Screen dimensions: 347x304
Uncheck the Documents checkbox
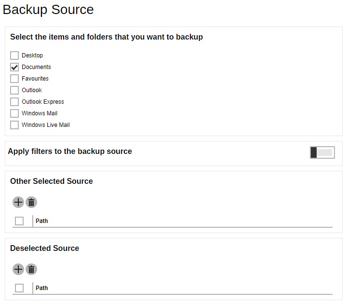(14, 67)
